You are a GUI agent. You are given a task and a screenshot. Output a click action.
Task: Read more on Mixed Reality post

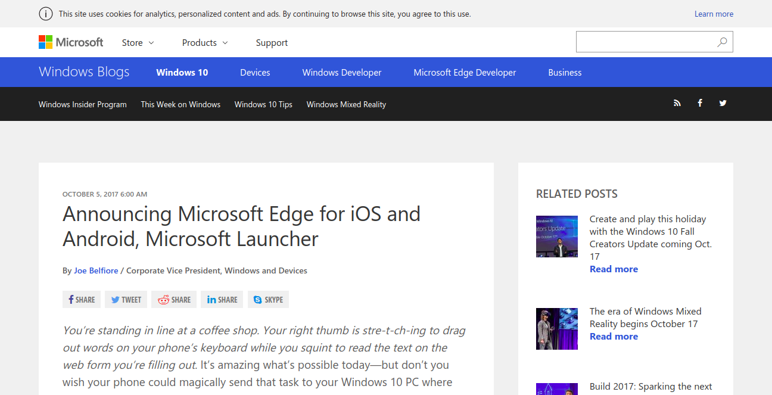click(x=614, y=337)
